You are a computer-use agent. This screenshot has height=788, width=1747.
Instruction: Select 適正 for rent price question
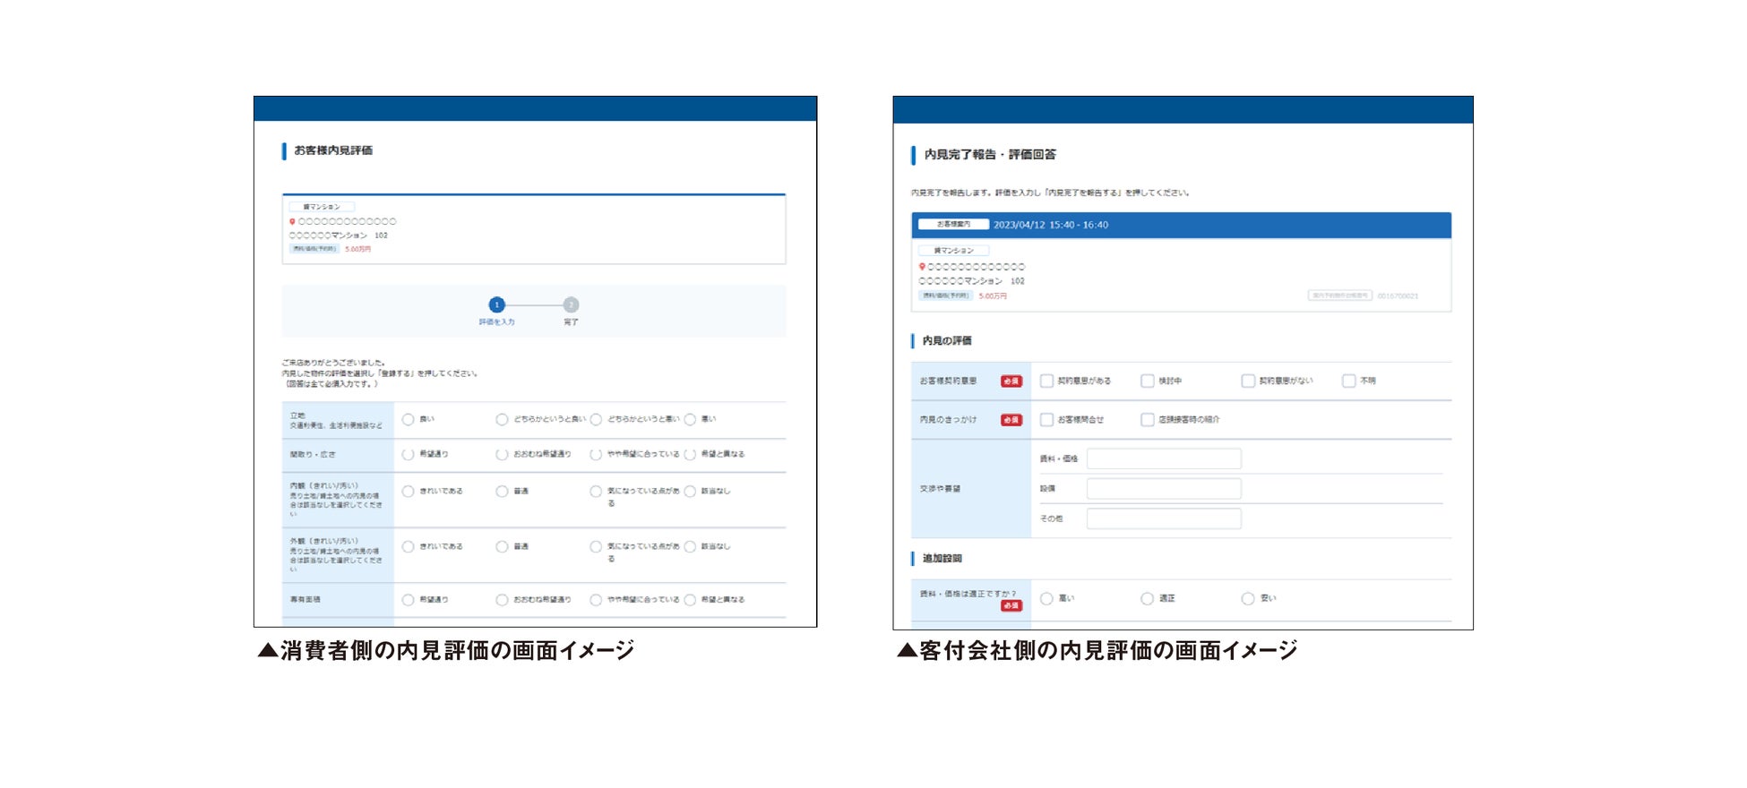1147,598
